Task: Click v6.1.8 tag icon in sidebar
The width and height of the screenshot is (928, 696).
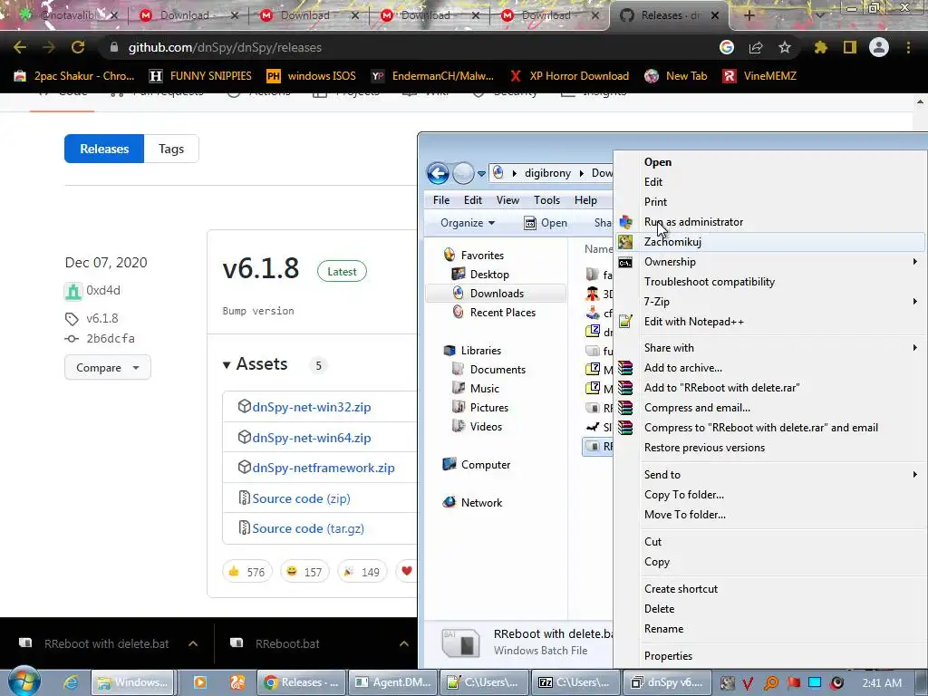Action: coord(72,319)
